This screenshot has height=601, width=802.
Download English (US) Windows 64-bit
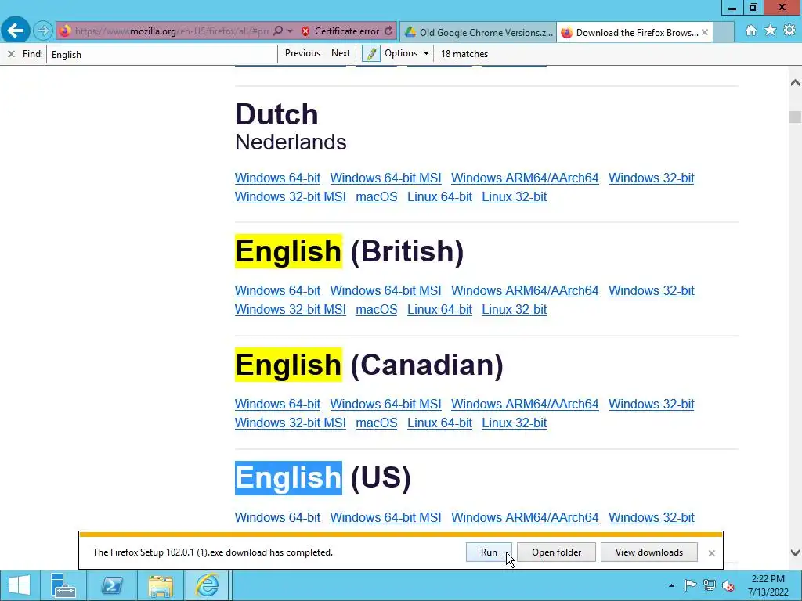pyautogui.click(x=278, y=517)
